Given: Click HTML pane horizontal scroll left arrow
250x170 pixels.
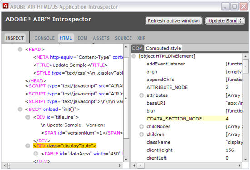Looking at the screenshot, I should pyautogui.click(x=5, y=165).
